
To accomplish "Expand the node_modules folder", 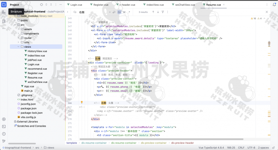I will click(15, 16).
